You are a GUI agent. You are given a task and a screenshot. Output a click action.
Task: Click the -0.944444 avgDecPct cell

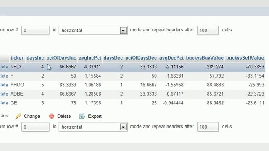(173, 103)
